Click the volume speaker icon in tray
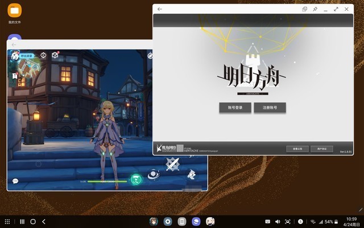 point(278,222)
